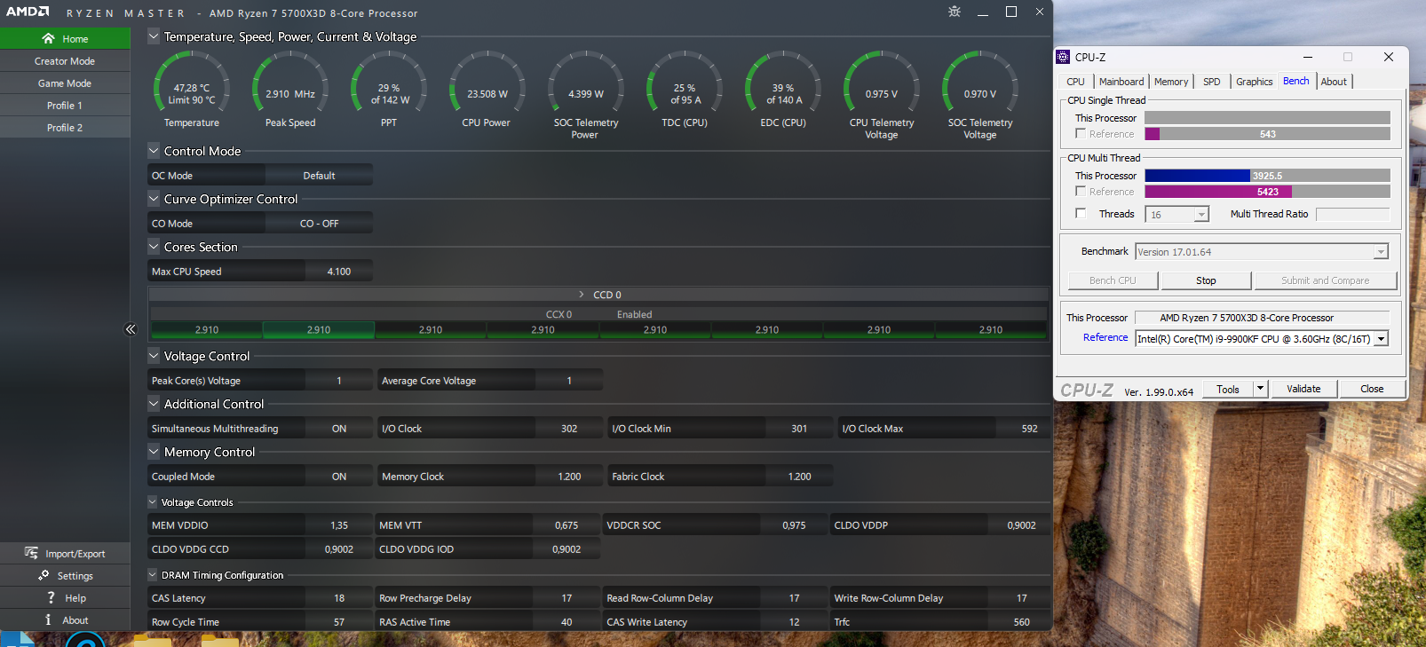Select the second core 2.910 speed cell

(319, 330)
